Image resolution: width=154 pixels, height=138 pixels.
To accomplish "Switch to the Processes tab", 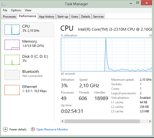I will 9,17.
